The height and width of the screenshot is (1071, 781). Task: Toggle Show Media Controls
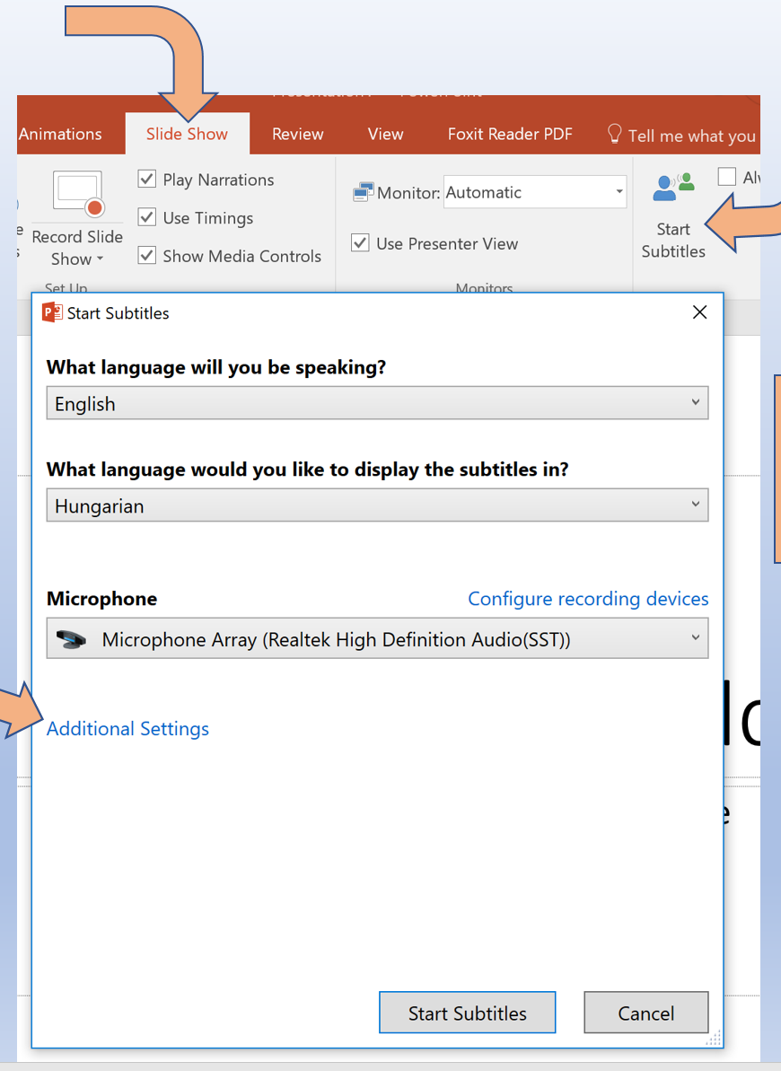pos(146,255)
